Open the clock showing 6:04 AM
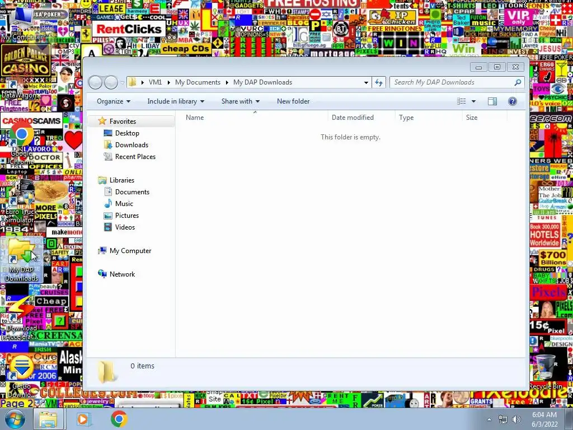This screenshot has height=430, width=573. coord(544,419)
